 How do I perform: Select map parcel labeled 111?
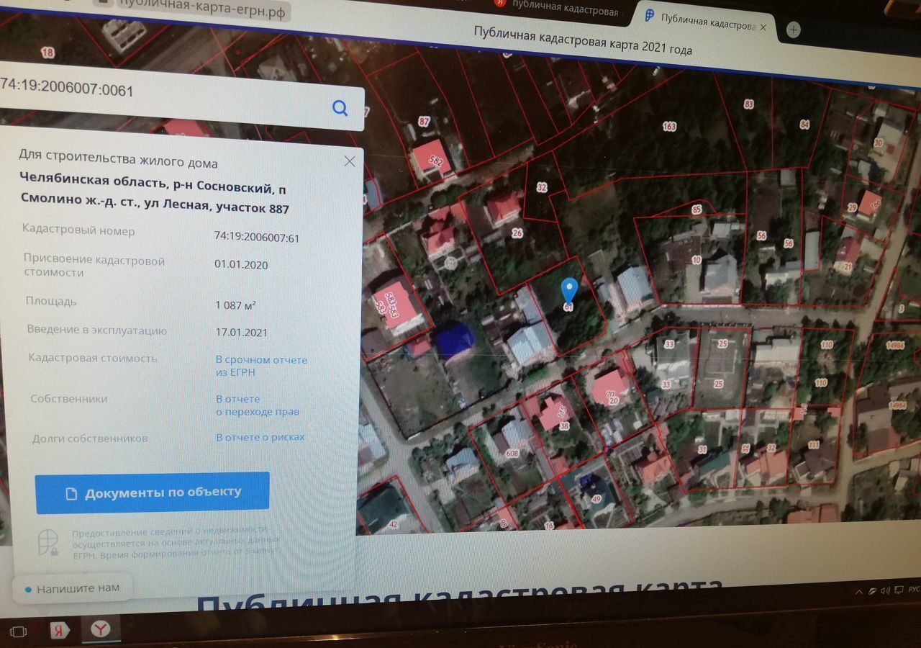coord(814,445)
